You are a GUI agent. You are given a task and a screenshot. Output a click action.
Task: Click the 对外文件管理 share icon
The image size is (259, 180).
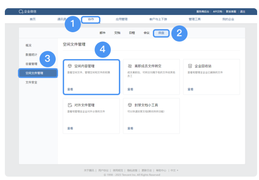tap(70, 105)
